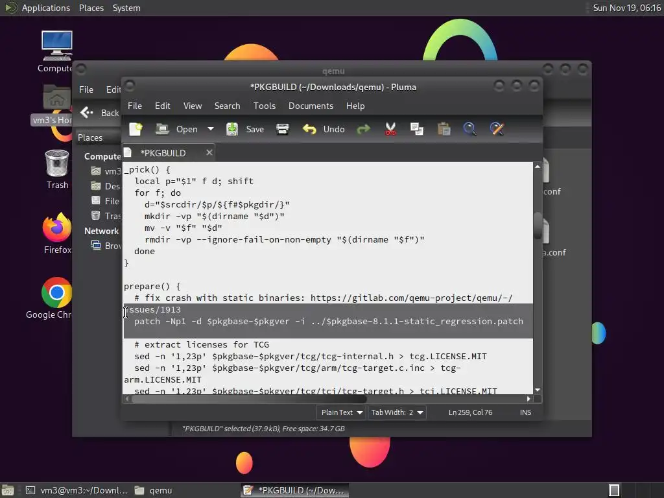
Task: Open the Tools menu
Action: click(265, 106)
